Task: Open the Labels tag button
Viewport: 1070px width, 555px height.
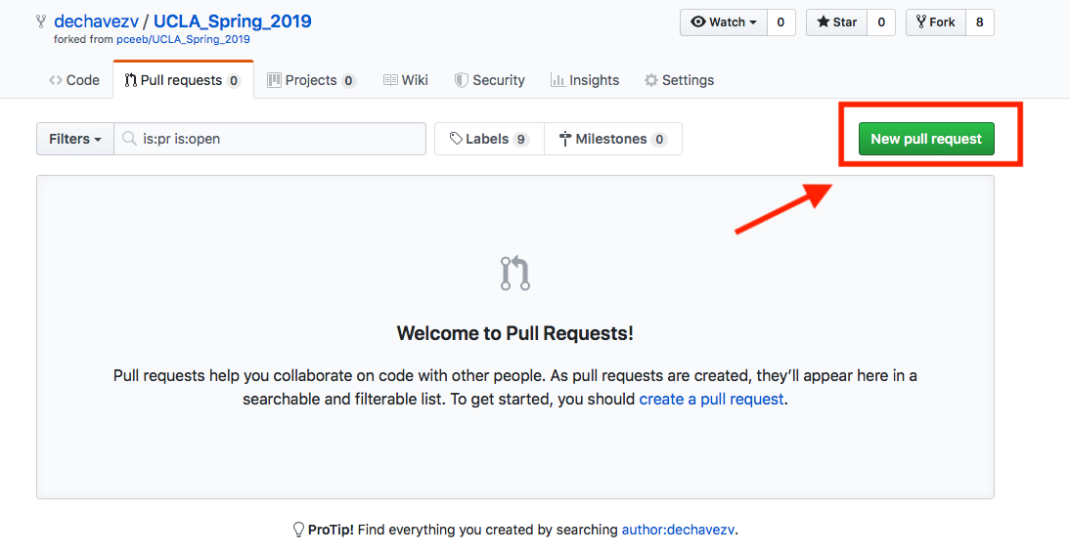Action: 489,139
